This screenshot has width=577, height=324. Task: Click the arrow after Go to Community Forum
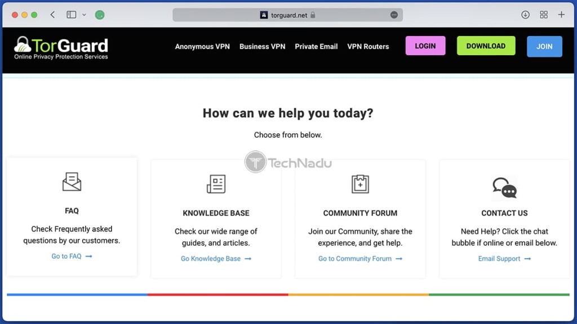tap(399, 259)
